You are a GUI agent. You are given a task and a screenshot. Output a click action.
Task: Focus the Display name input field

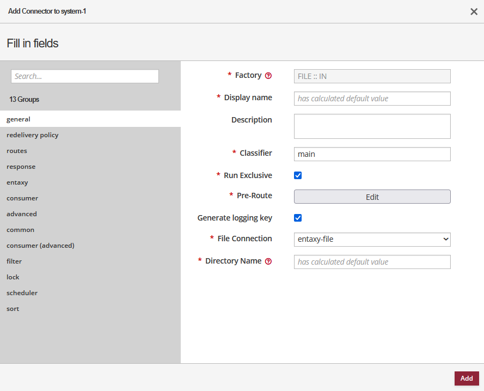point(372,99)
